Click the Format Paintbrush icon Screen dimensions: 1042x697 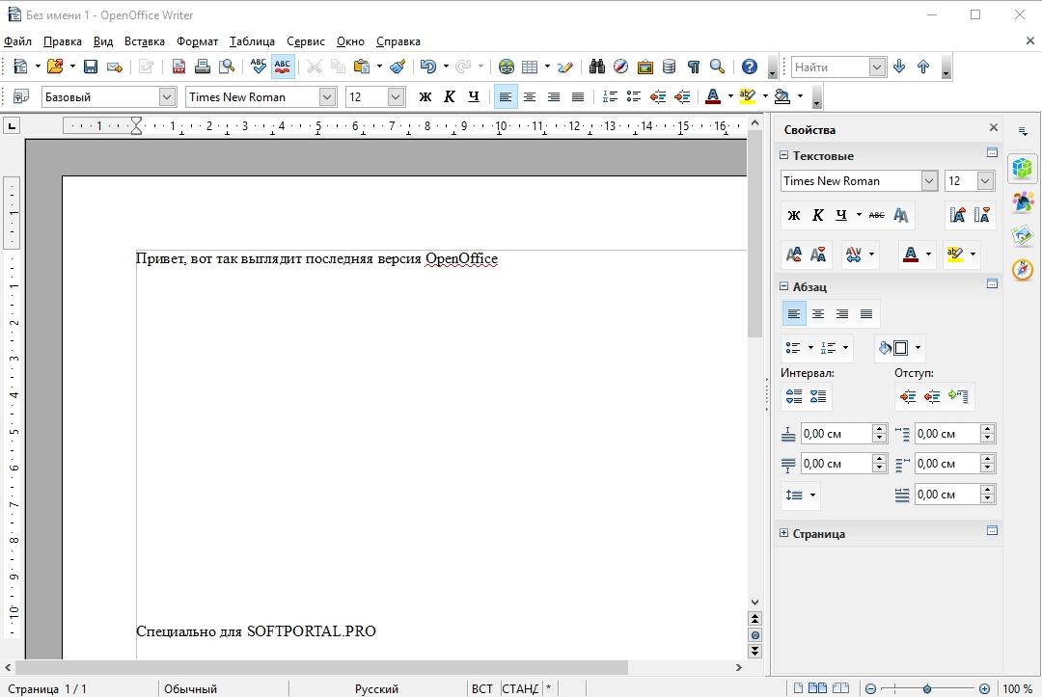point(398,67)
